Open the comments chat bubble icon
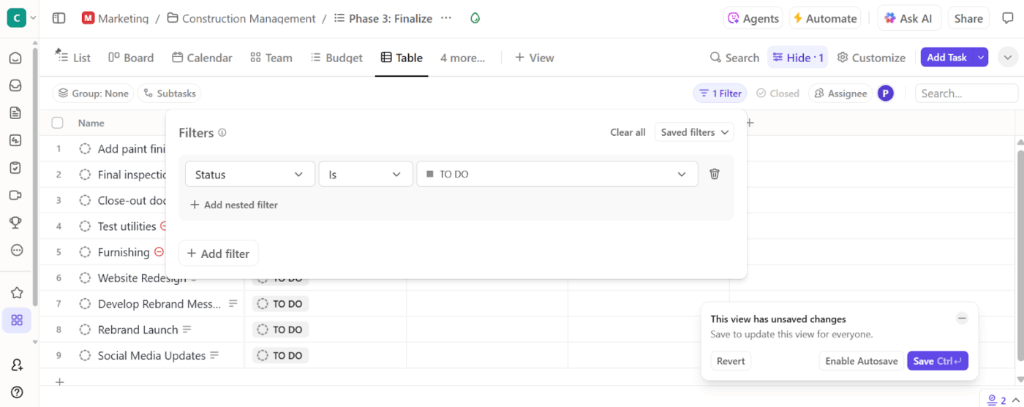 click(x=1007, y=18)
